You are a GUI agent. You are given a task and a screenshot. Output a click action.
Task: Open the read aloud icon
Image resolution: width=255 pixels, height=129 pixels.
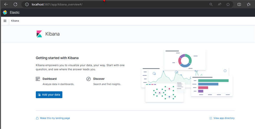point(220,5)
